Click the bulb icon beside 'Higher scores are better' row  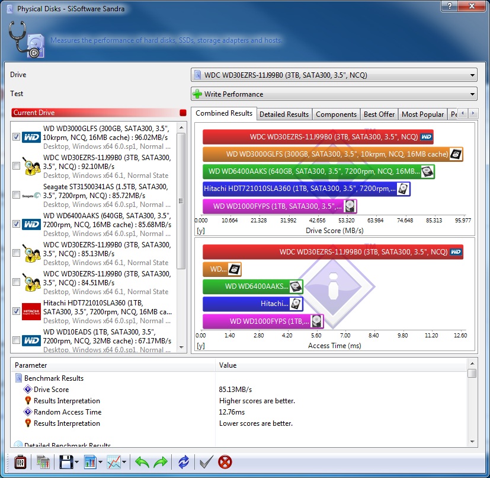(x=28, y=400)
